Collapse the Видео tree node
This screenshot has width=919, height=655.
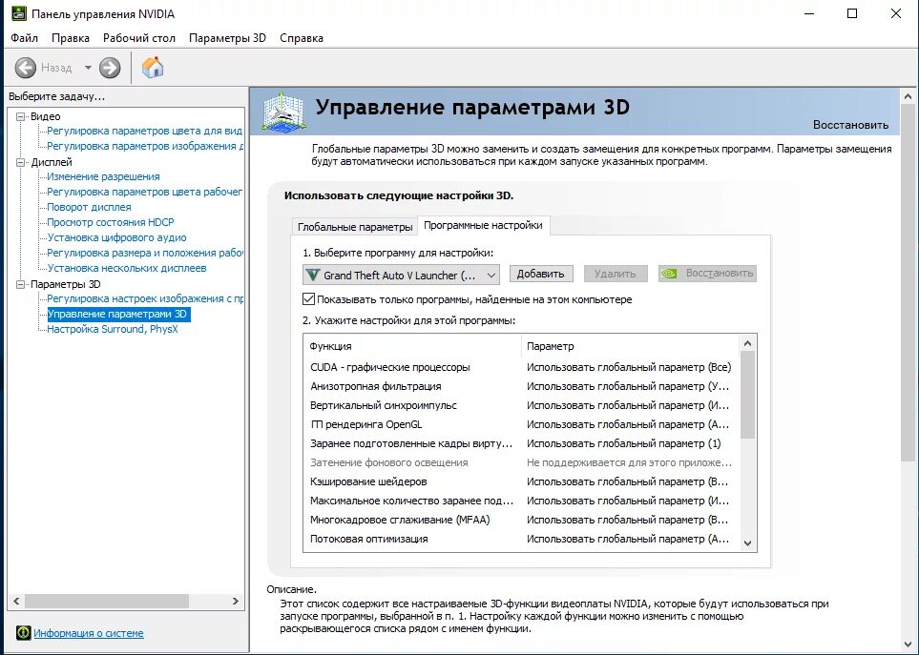coord(20,116)
